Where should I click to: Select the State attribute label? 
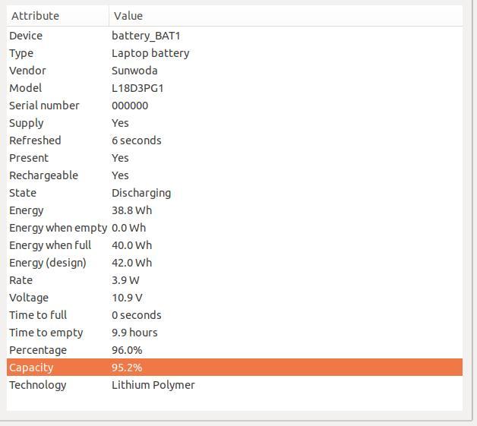pos(23,193)
